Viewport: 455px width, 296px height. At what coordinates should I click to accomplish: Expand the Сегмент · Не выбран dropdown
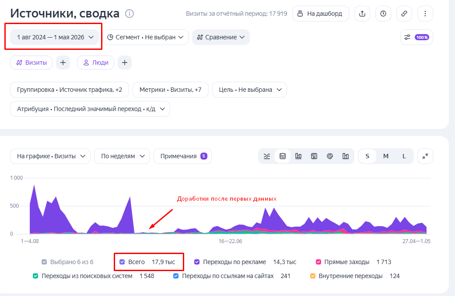coord(145,37)
